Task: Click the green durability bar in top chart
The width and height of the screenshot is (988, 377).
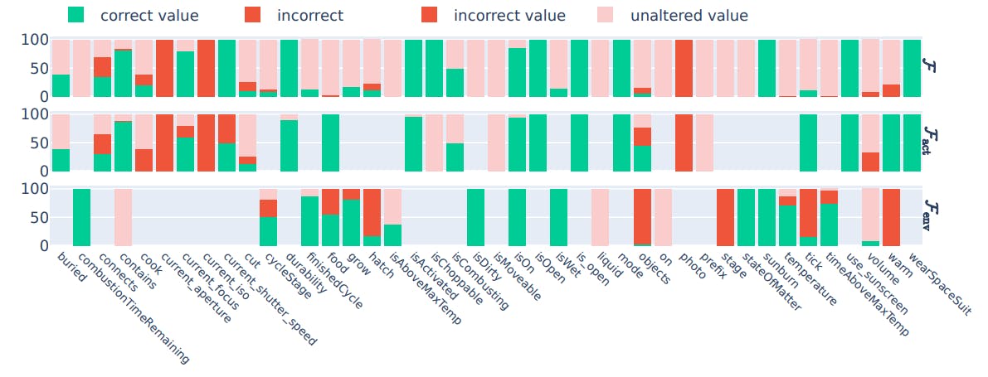Action: click(289, 68)
